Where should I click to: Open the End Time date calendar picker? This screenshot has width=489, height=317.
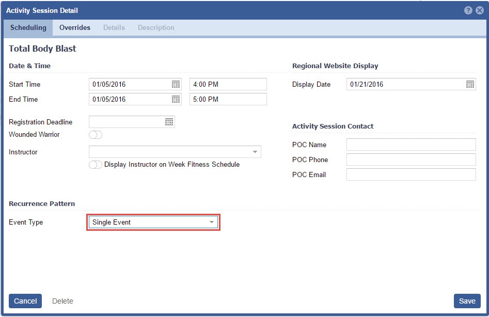point(176,99)
